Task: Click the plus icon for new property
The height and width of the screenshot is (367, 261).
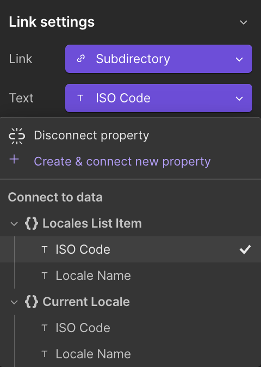Action: 14,160
